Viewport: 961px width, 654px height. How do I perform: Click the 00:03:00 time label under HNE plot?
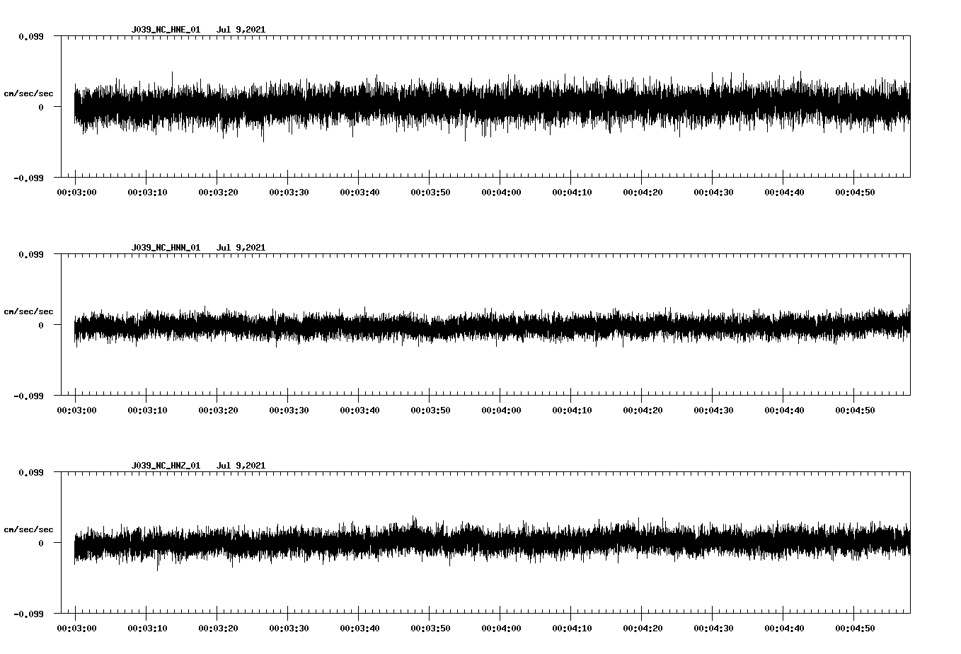coord(76,193)
